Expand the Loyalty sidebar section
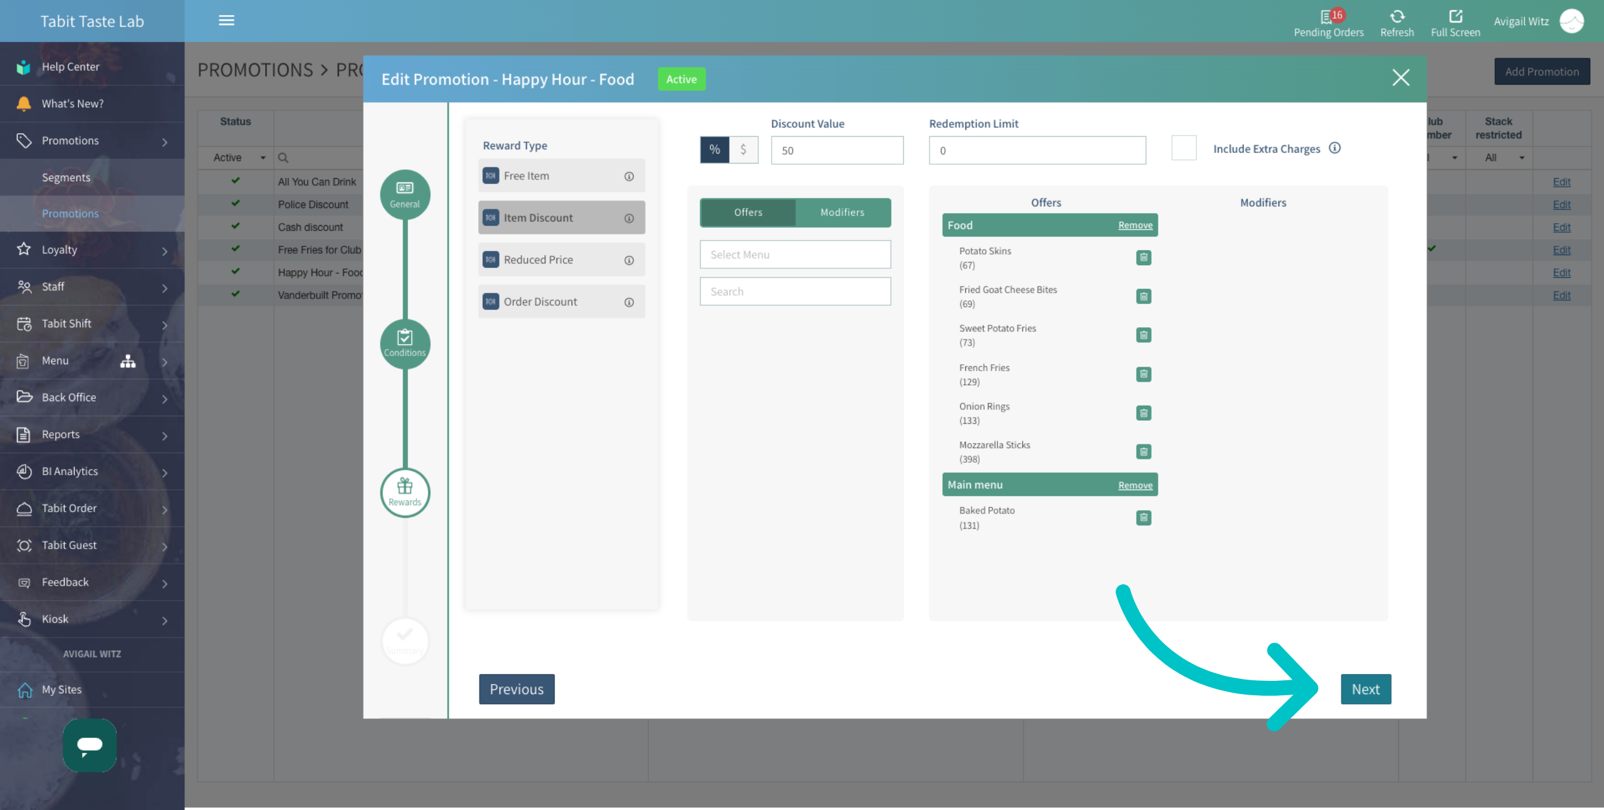 click(x=92, y=250)
